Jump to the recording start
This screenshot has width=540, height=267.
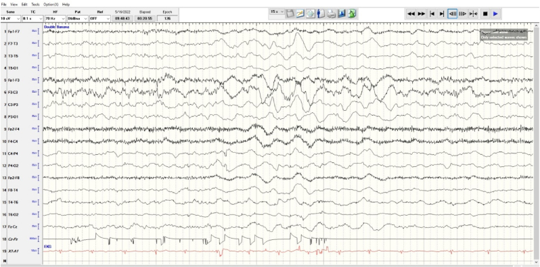(x=432, y=14)
